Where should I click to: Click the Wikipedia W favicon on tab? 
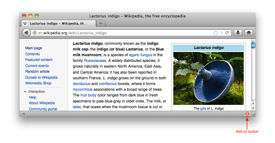click(x=25, y=23)
